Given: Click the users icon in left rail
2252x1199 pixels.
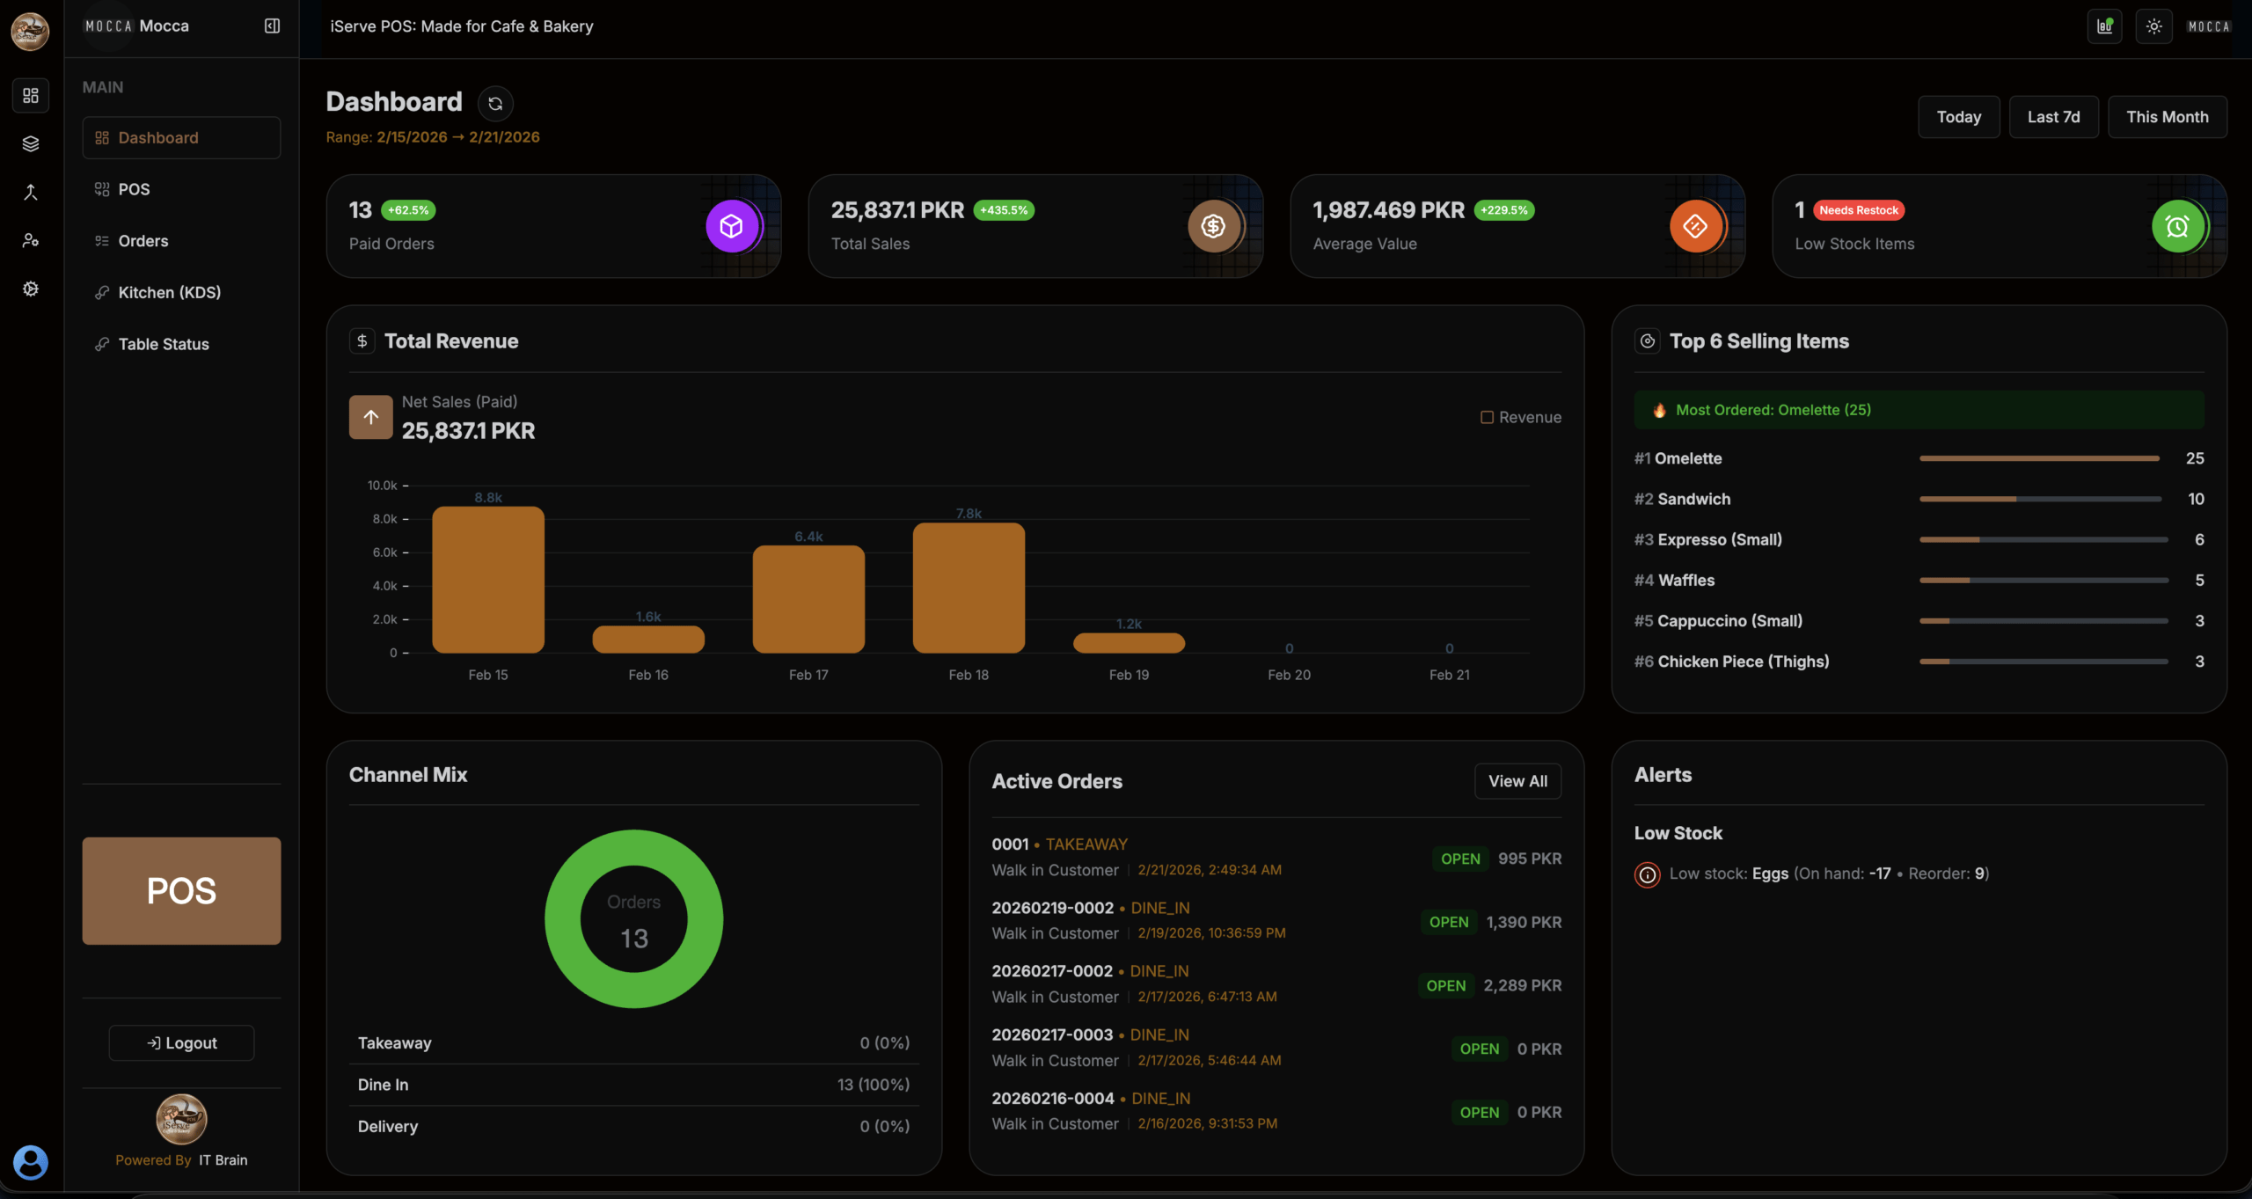Looking at the screenshot, I should click(31, 240).
